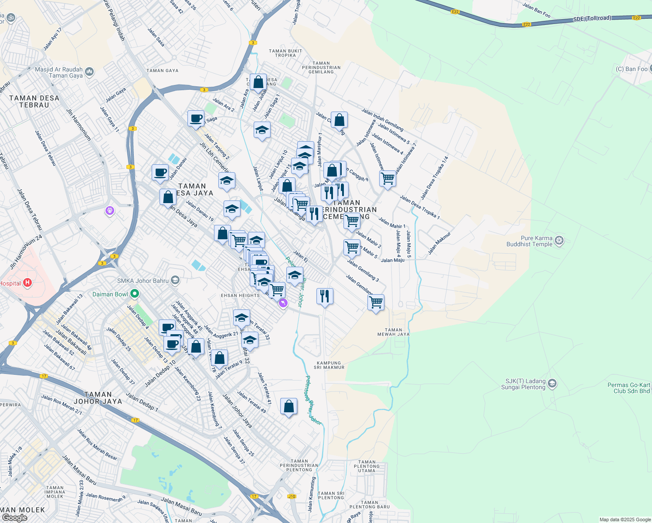This screenshot has height=523, width=652.
Task: Click the TAMAN IMPIANA MOLEK label
Action: coord(55,492)
